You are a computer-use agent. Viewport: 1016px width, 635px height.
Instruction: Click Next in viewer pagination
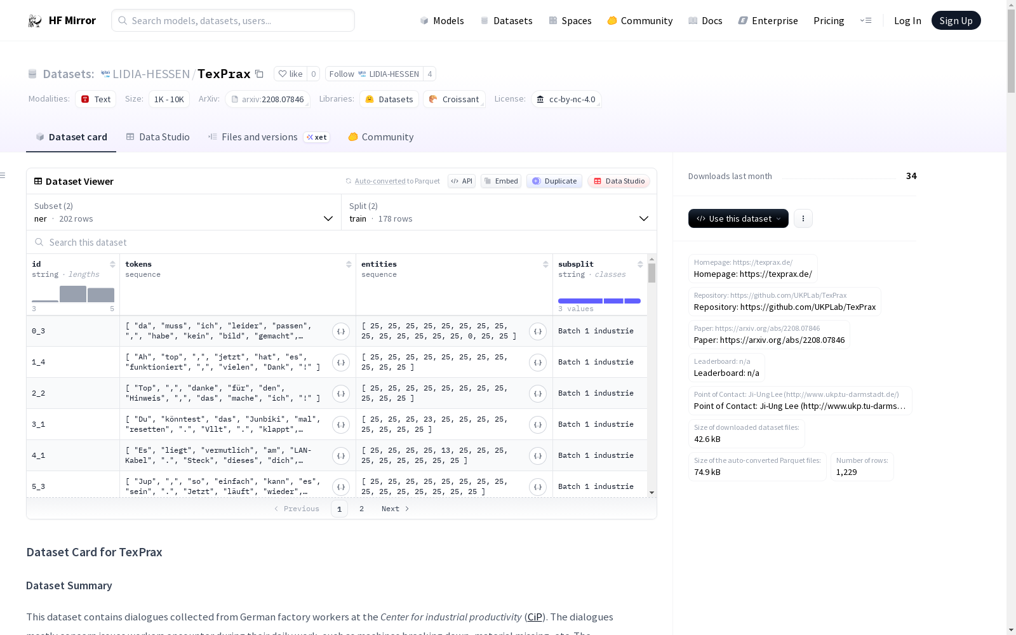395,509
